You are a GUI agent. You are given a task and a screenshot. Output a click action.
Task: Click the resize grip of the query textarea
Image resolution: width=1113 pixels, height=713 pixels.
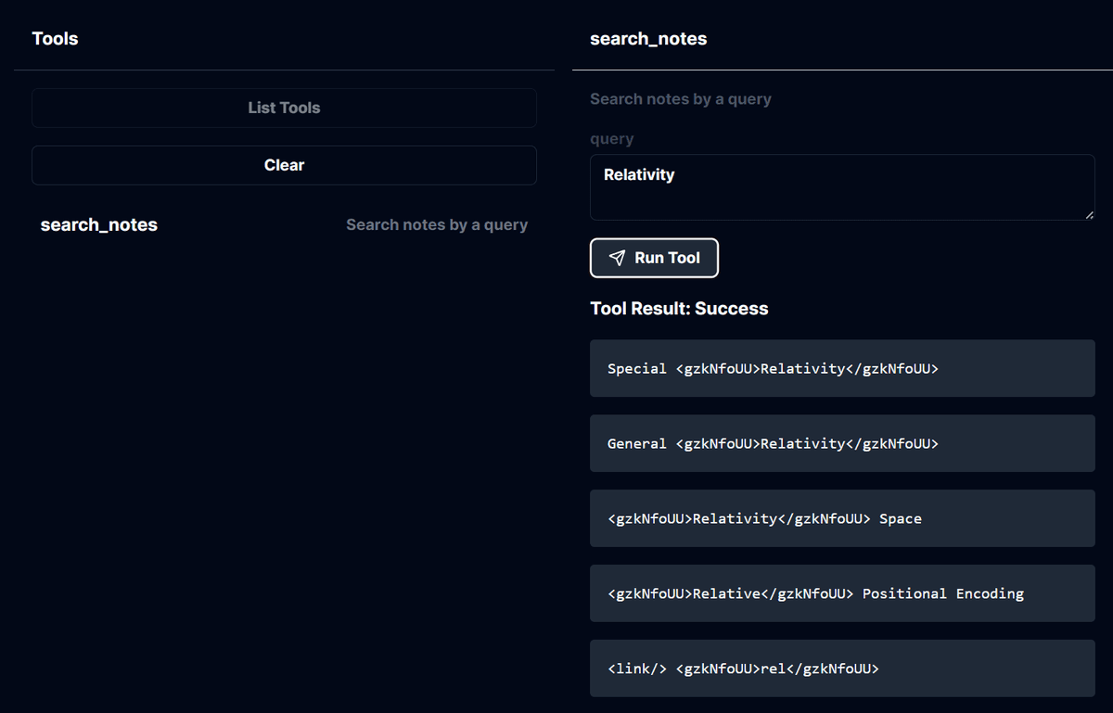click(1089, 214)
